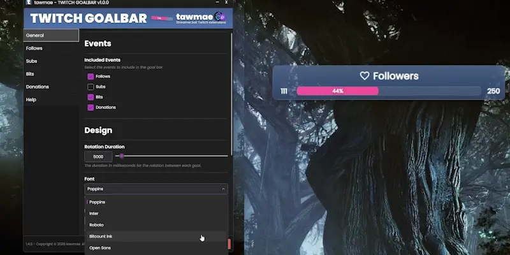The image size is (510, 255).
Task: Select the Donations tab
Action: pyautogui.click(x=51, y=87)
